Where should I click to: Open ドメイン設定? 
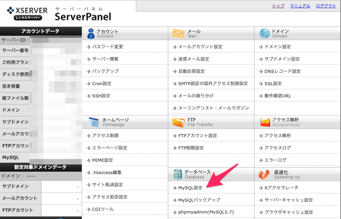[x=278, y=47]
